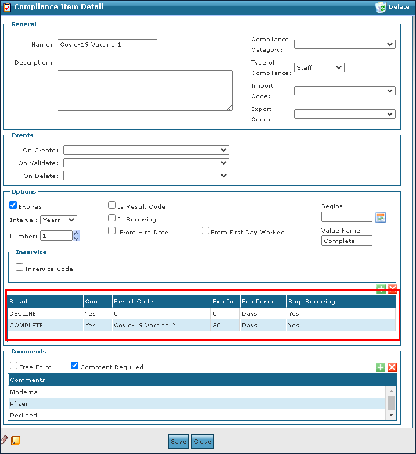Expand the Interval Years dropdown
This screenshot has height=454, width=416.
pyautogui.click(x=59, y=220)
